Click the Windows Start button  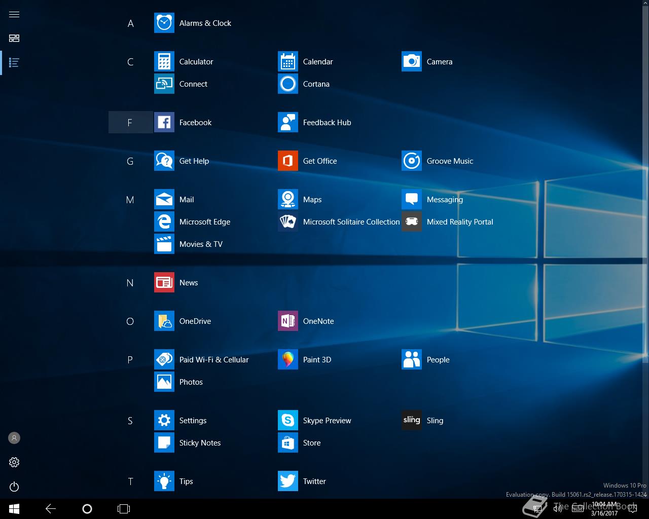tap(14, 509)
